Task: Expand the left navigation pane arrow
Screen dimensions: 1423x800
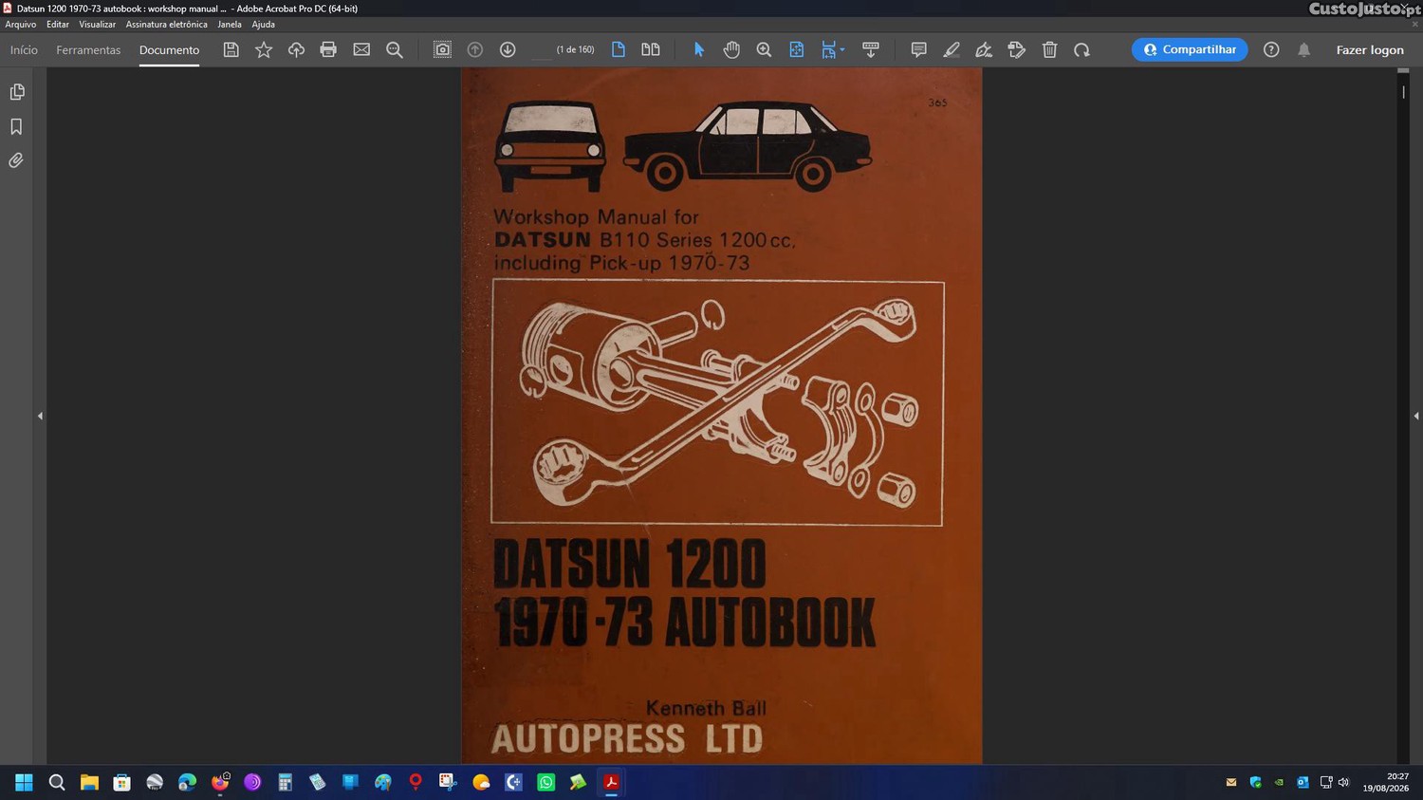Action: (40, 416)
